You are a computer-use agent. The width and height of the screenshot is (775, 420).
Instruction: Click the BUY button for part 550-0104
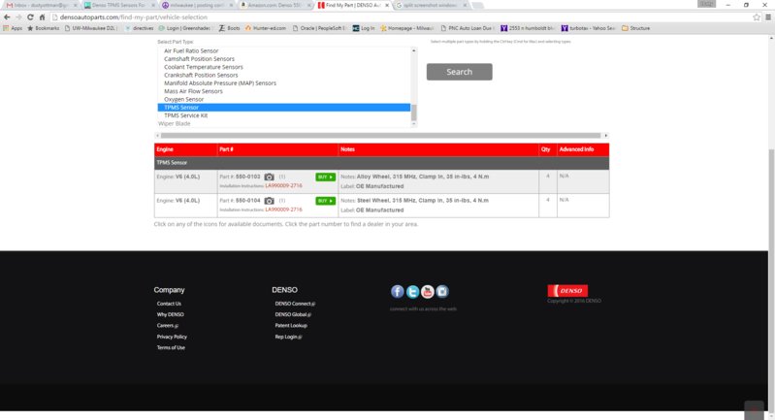pyautogui.click(x=325, y=201)
